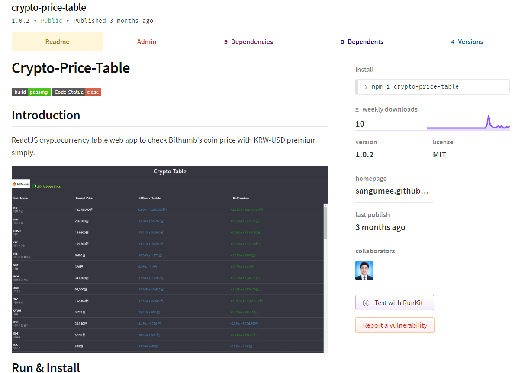This screenshot has width=528, height=373.
Task: Click the last publish 3 months ago value
Action: (380, 227)
